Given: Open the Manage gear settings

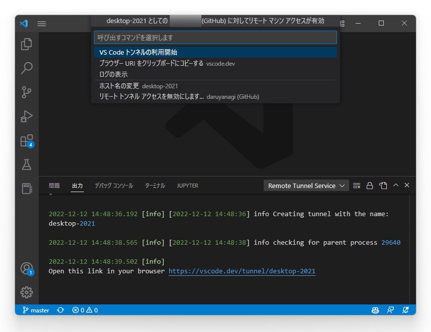Looking at the screenshot, I should (x=27, y=292).
